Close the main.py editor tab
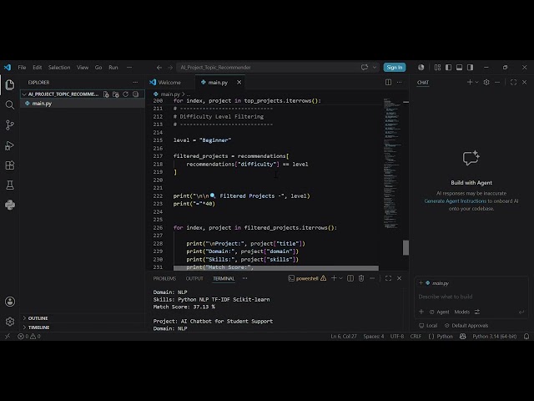Screen dimensions: 534x401 point(239,82)
